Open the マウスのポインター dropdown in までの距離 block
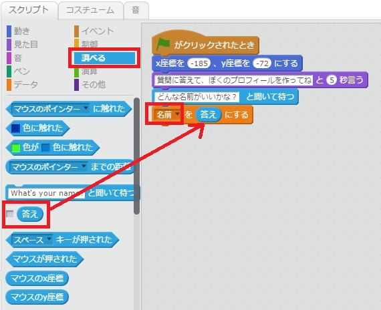Screen dimensions: 381x310 point(84,166)
